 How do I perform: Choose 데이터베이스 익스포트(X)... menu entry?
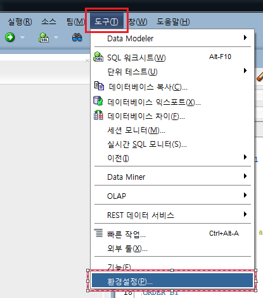pyautogui.click(x=172, y=102)
